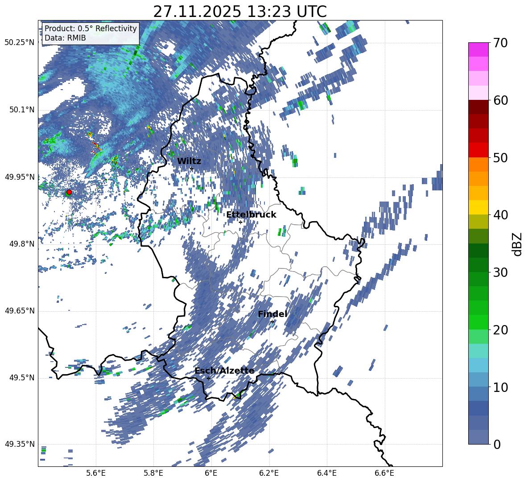The image size is (528, 482).
Task: Select the Findel city label
Action: [x=272, y=314]
